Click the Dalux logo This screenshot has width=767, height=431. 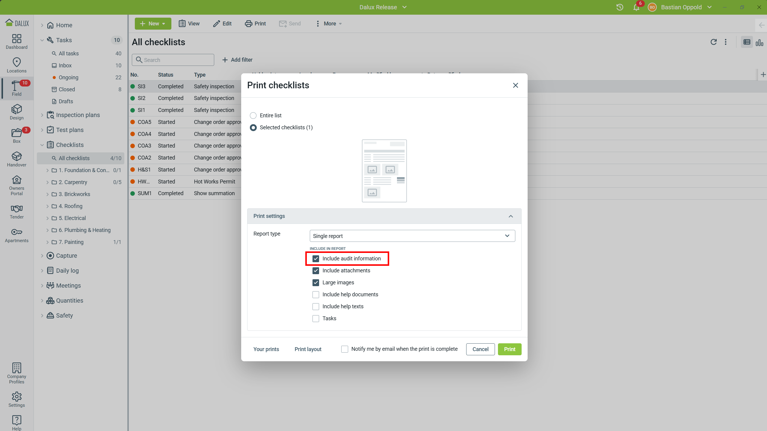tap(17, 23)
